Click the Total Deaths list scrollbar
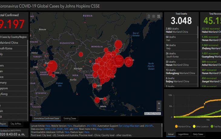 tap(198, 32)
